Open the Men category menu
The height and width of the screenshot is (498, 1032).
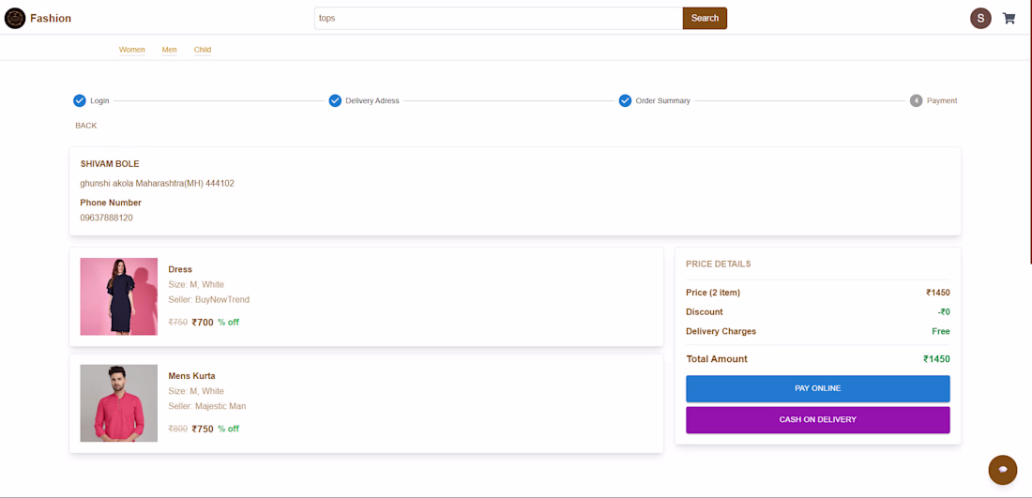[169, 50]
